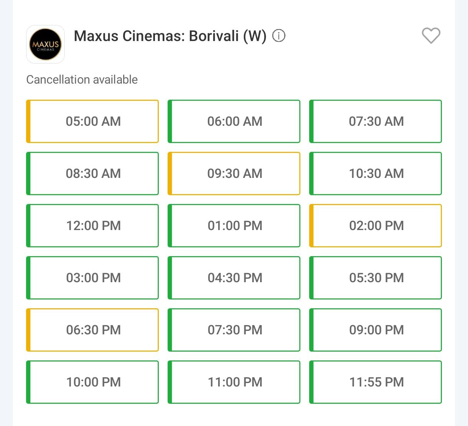This screenshot has width=468, height=426.
Task: Pick the 07:30 AM showtime
Action: click(376, 122)
